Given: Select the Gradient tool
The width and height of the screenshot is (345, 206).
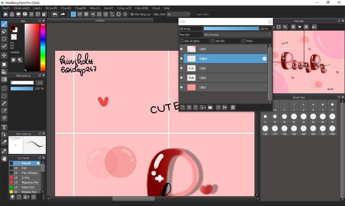Looking at the screenshot, I should coord(4,79).
